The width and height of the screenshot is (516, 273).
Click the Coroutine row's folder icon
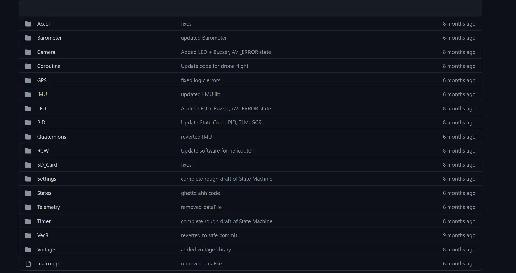coord(28,66)
